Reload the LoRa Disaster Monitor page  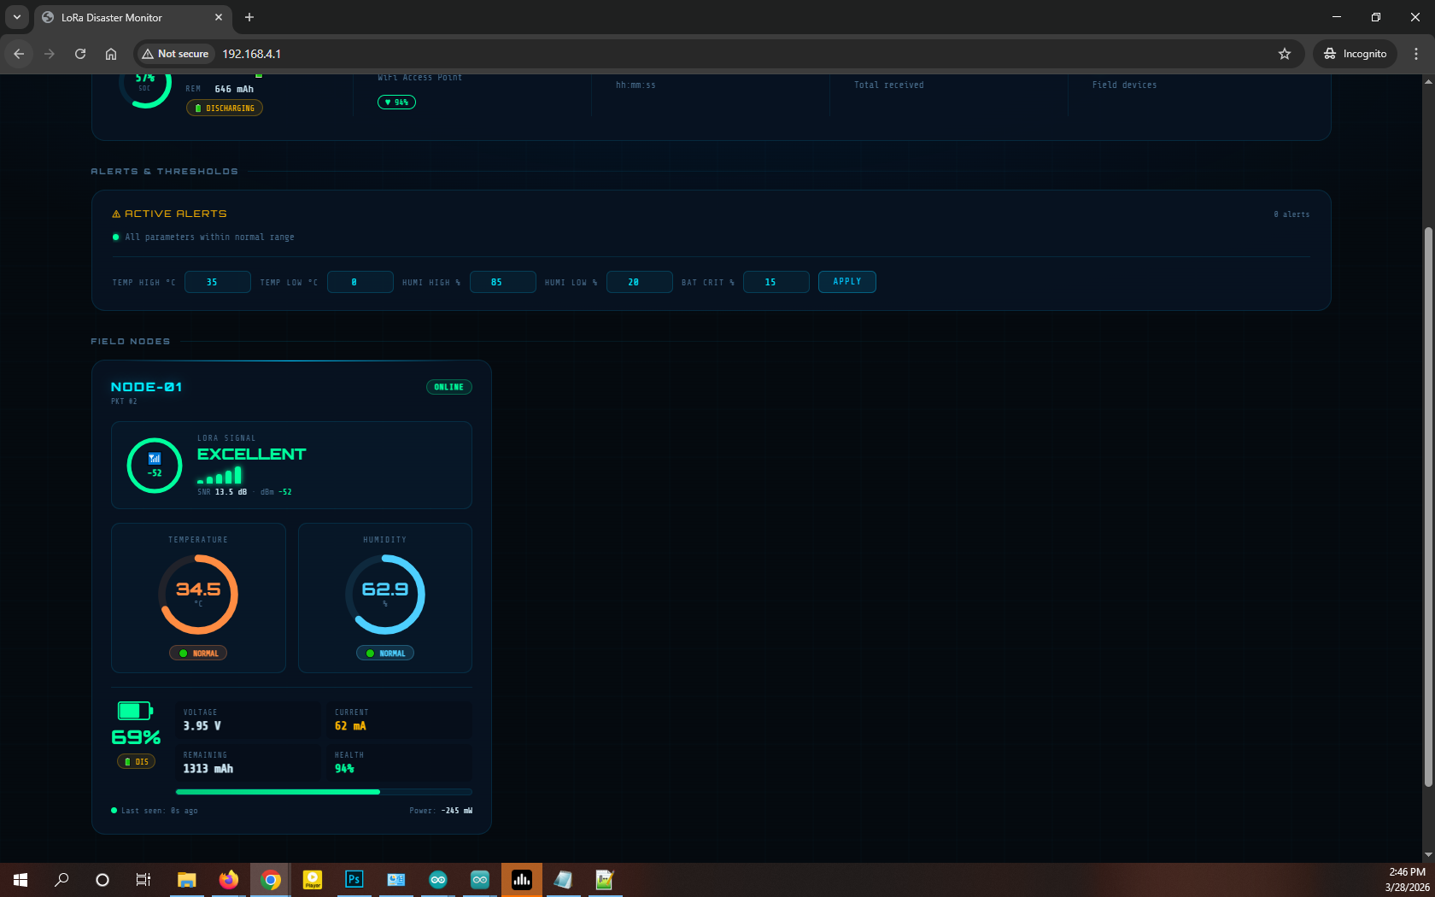80,54
